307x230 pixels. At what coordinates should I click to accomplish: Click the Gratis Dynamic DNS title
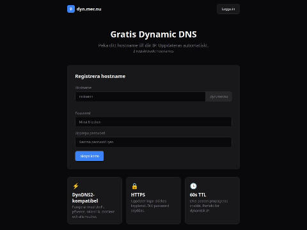click(x=153, y=34)
